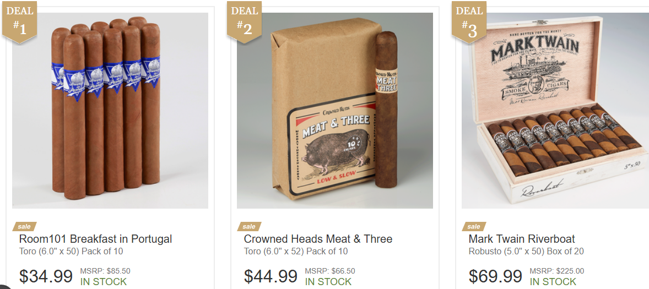Click the $34.99 sale price
Viewport: 649px width, 289px height.
point(46,276)
